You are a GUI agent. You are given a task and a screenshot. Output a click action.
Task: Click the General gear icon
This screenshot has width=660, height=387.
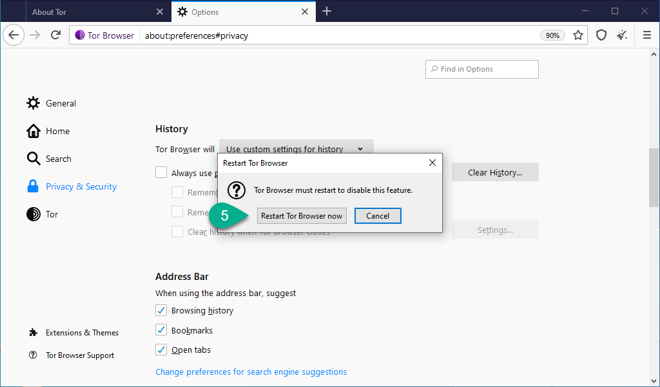coord(34,103)
